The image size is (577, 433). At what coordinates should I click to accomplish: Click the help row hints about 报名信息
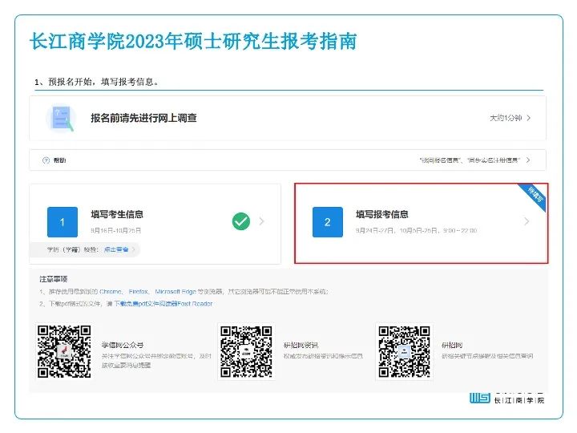point(470,160)
